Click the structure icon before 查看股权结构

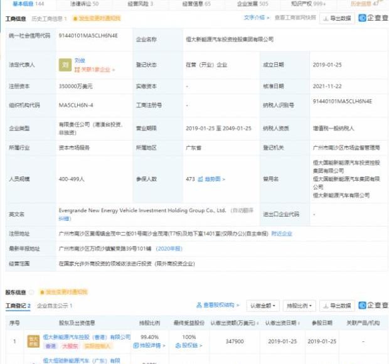tap(200, 305)
